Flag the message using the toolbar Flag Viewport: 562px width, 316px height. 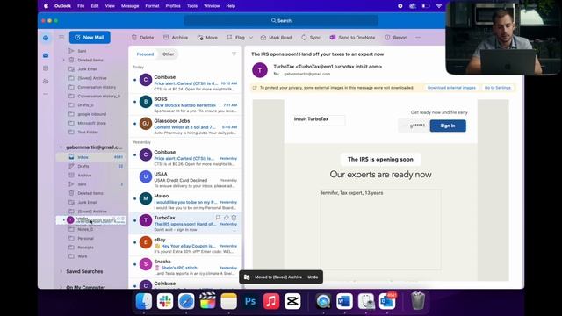pyautogui.click(x=236, y=37)
